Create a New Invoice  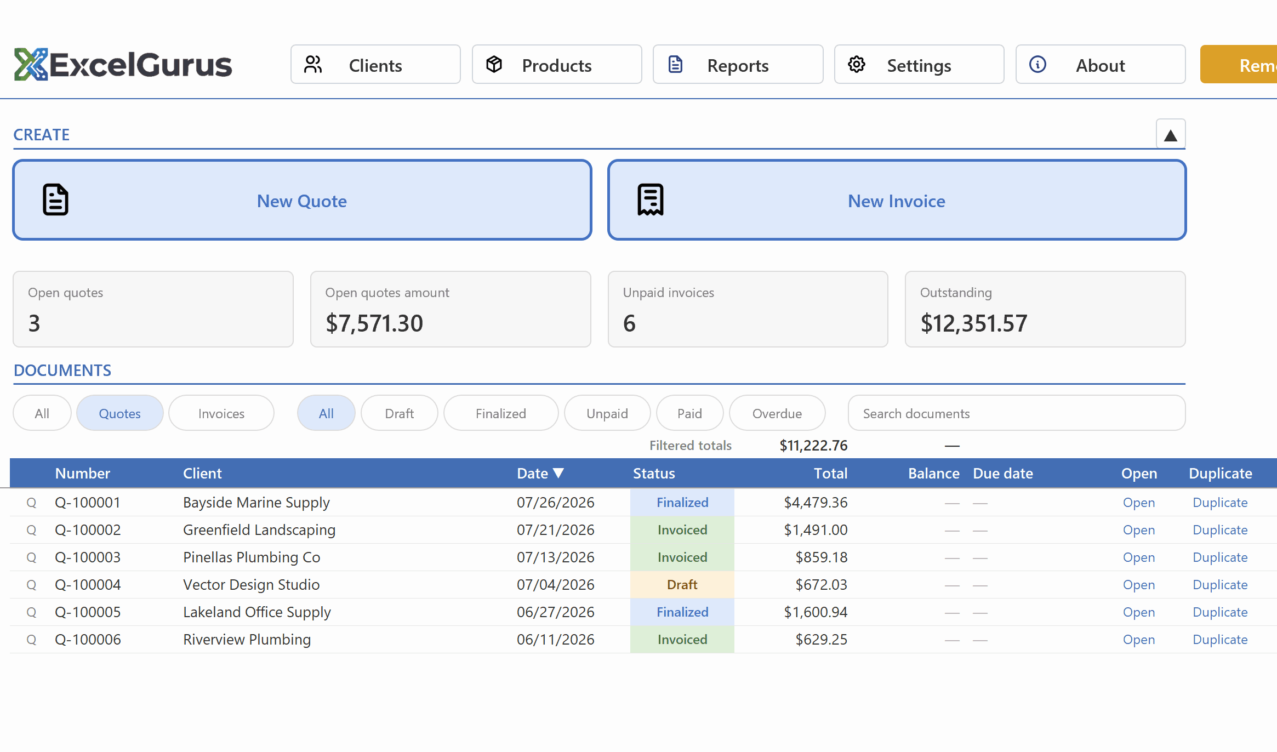point(897,200)
